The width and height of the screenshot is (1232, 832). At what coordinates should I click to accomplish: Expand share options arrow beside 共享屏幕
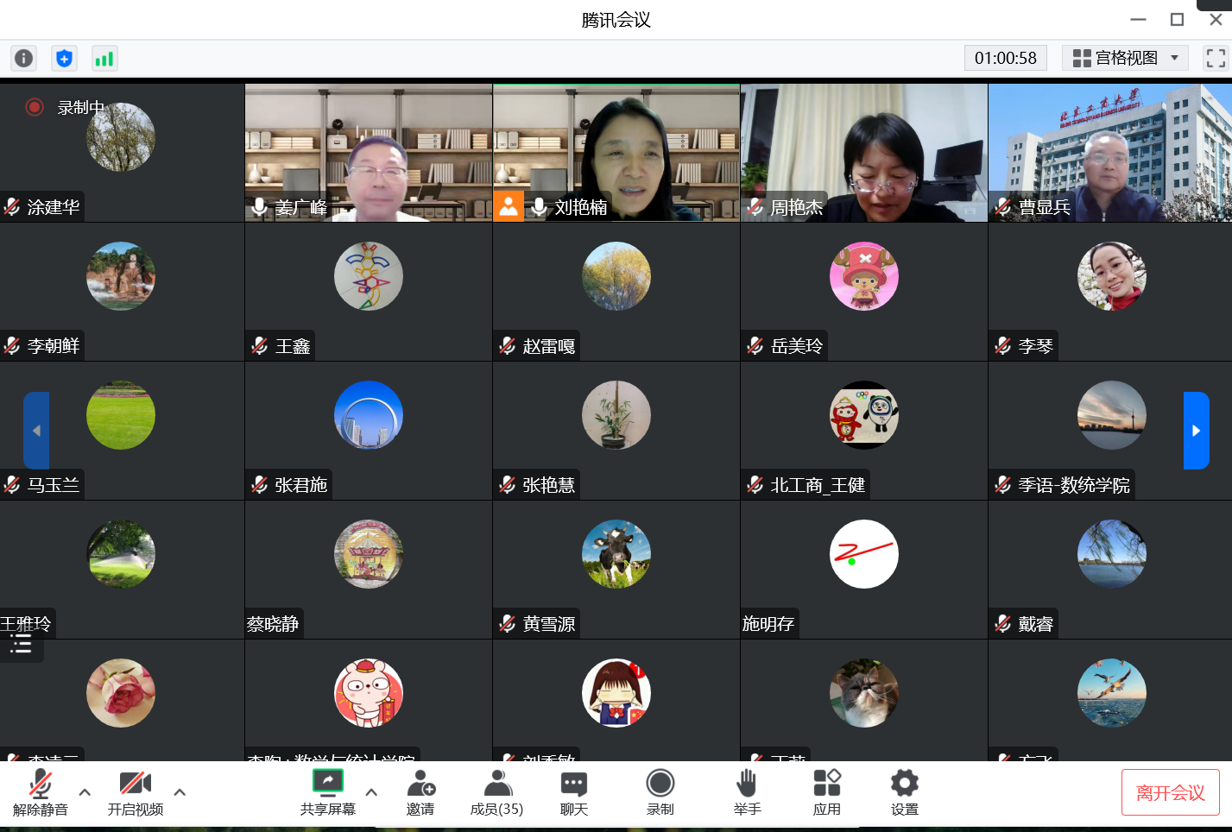[371, 791]
